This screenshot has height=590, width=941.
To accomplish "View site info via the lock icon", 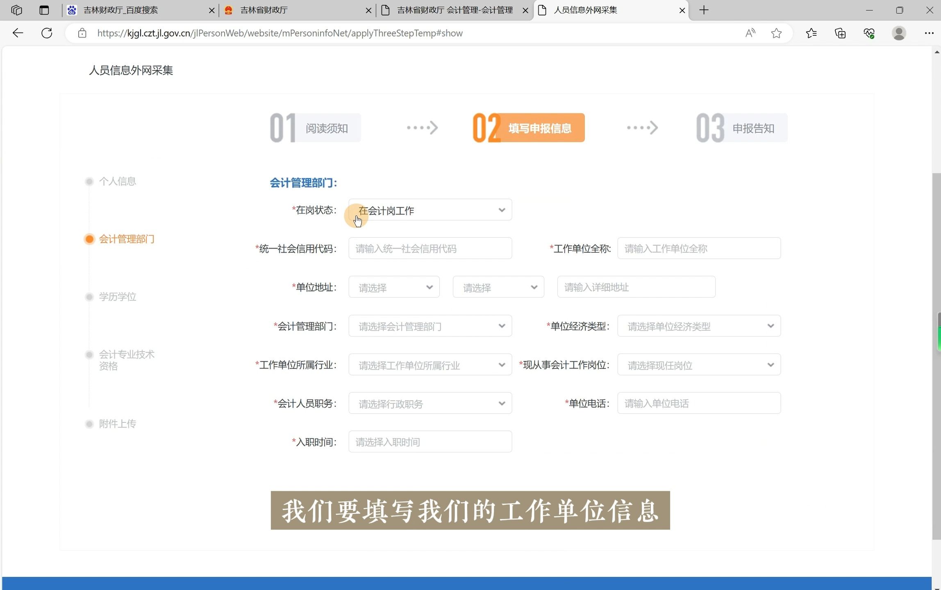I will [82, 33].
